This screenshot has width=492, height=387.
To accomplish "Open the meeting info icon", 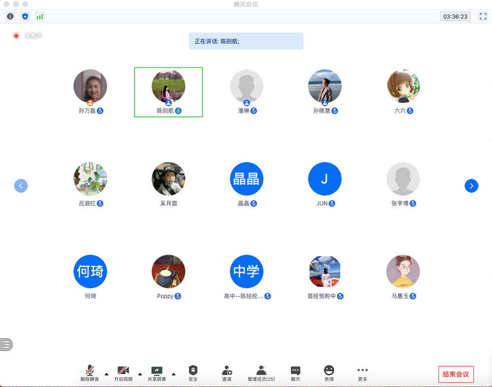I will click(10, 16).
